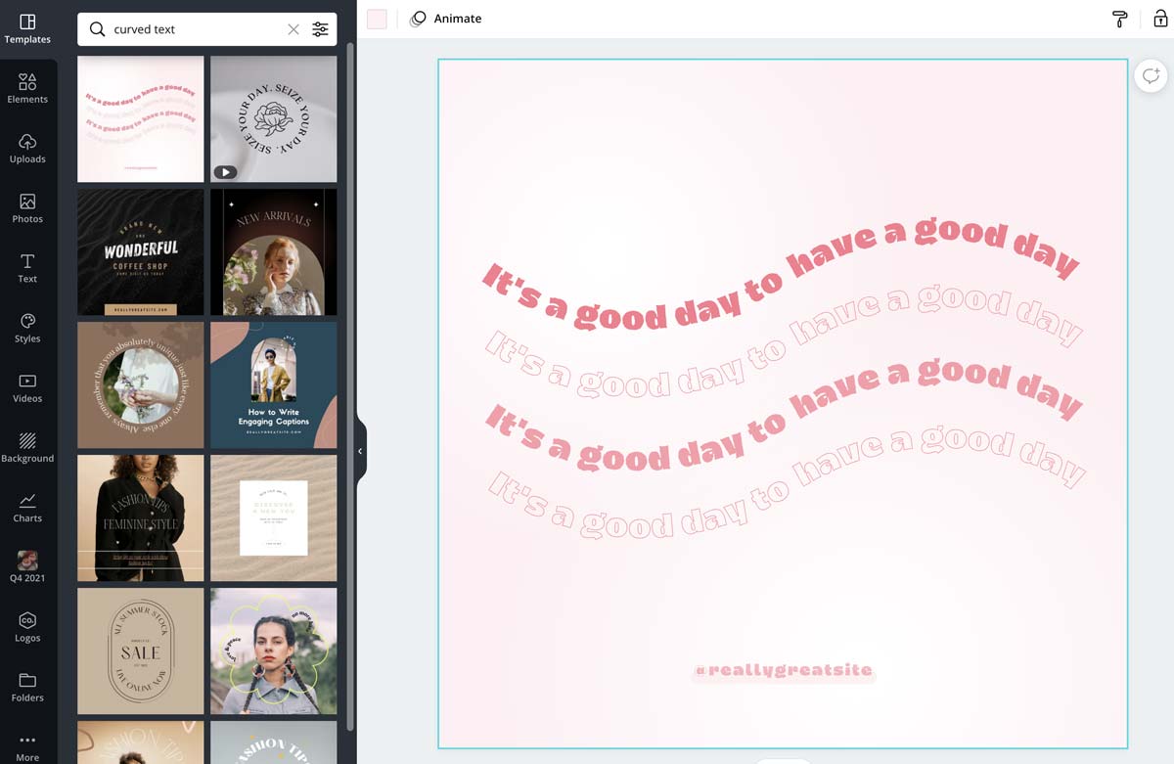
Task: Click the copy style paint roller icon
Action: pyautogui.click(x=1120, y=19)
